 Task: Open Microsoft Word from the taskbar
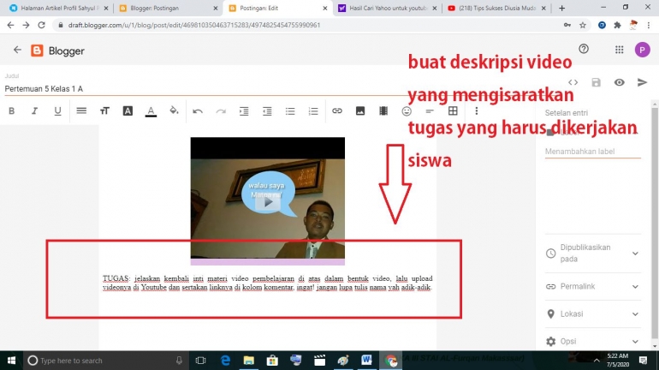point(365,361)
